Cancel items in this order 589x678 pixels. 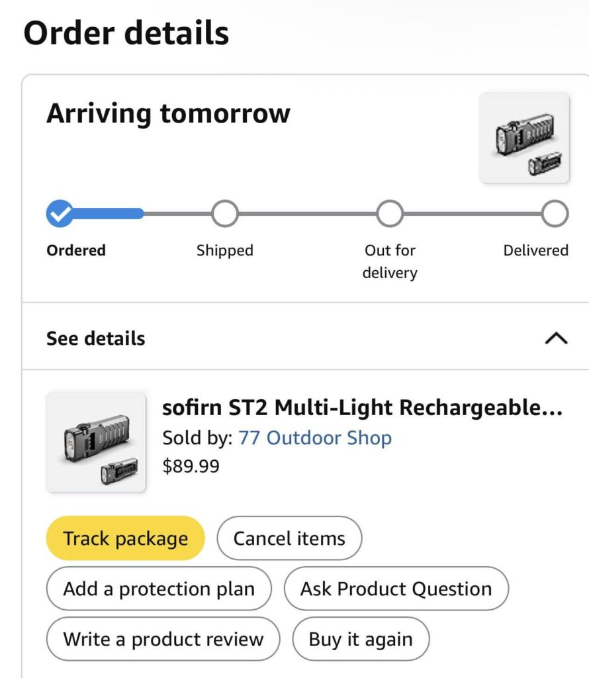click(289, 538)
